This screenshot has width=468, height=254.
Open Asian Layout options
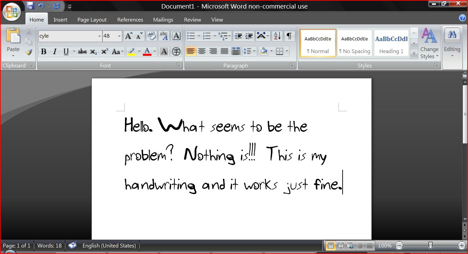click(263, 36)
